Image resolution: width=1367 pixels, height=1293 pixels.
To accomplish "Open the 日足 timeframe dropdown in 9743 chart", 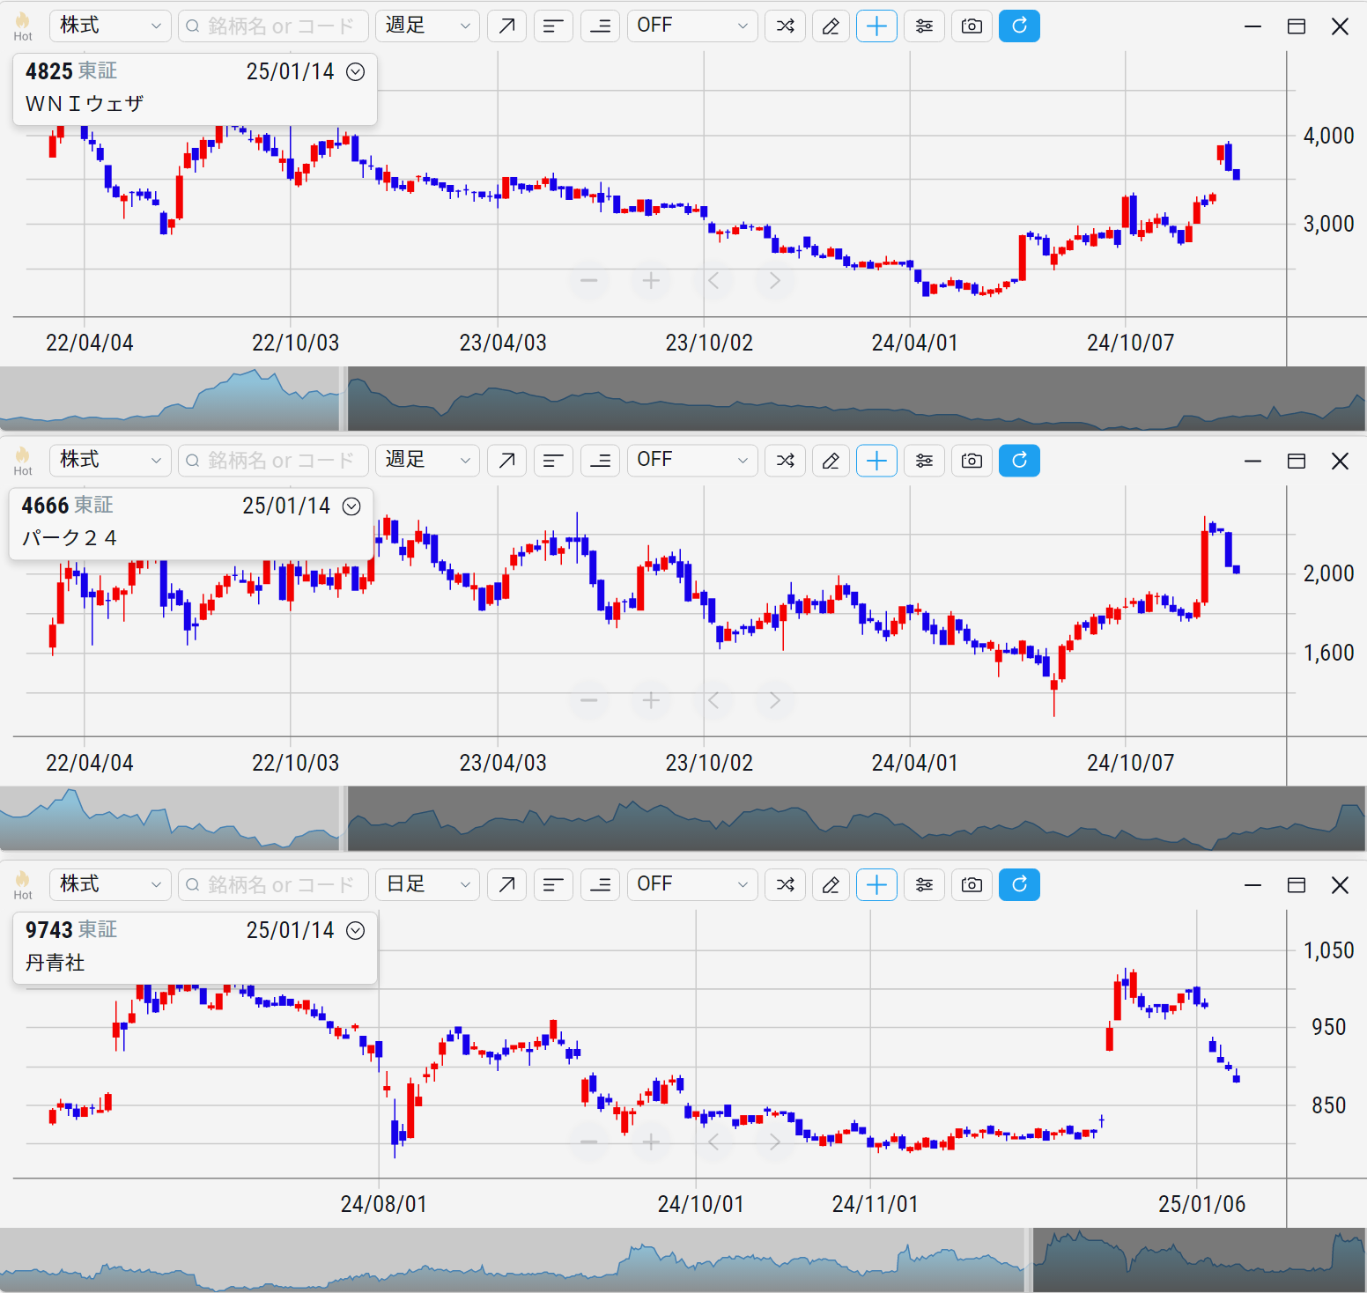I will tap(427, 885).
